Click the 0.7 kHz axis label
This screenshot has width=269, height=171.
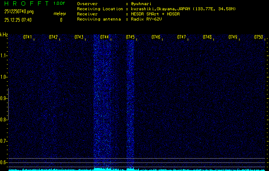pyautogui.click(x=3, y=141)
